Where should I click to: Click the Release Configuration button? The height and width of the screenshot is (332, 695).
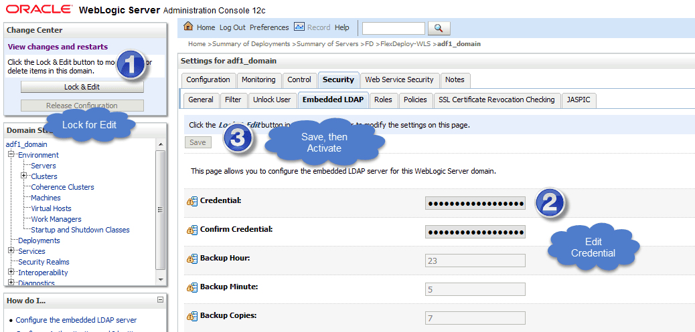82,106
